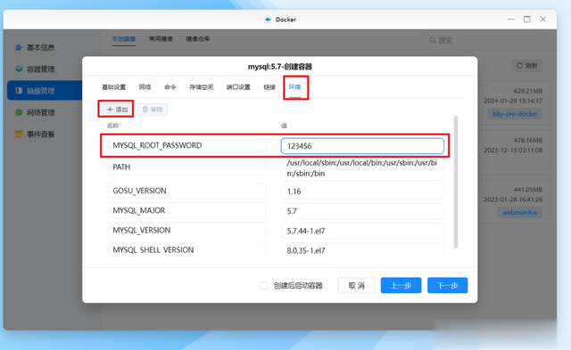
Task: Click the PATH name field
Action: (x=186, y=167)
